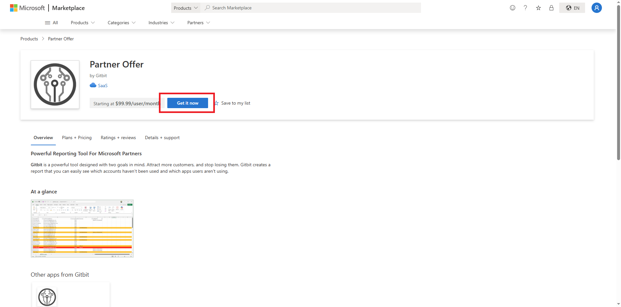Open saved items star icon in header

pyautogui.click(x=538, y=8)
